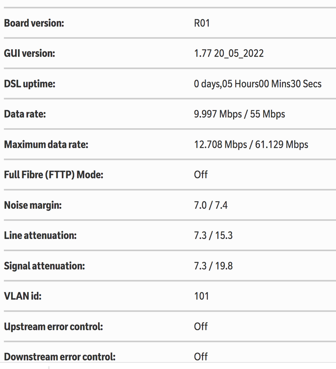Click the GUI version label
The width and height of the screenshot is (336, 369).
(x=29, y=53)
